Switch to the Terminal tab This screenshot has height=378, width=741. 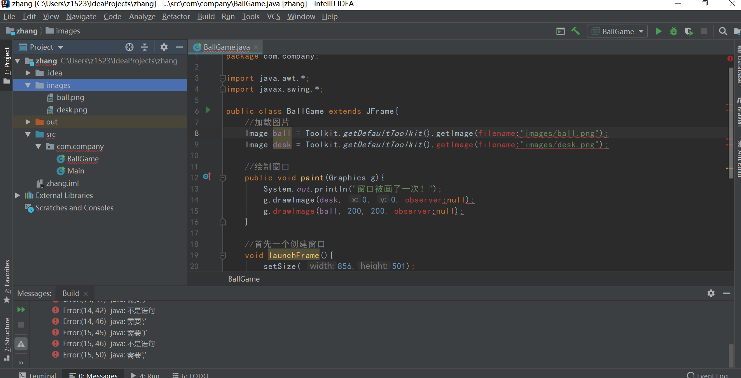[38, 375]
